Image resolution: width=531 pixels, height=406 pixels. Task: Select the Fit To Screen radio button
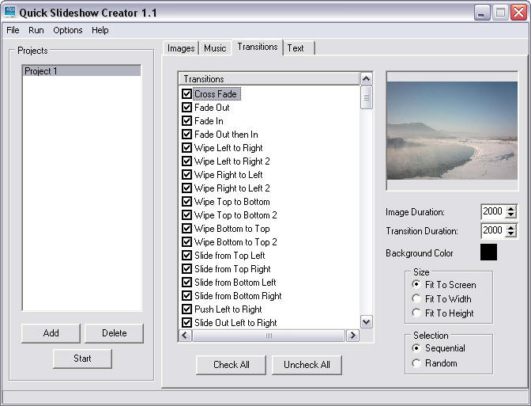click(416, 284)
